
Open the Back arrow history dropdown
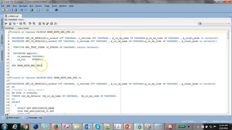point(35,10)
